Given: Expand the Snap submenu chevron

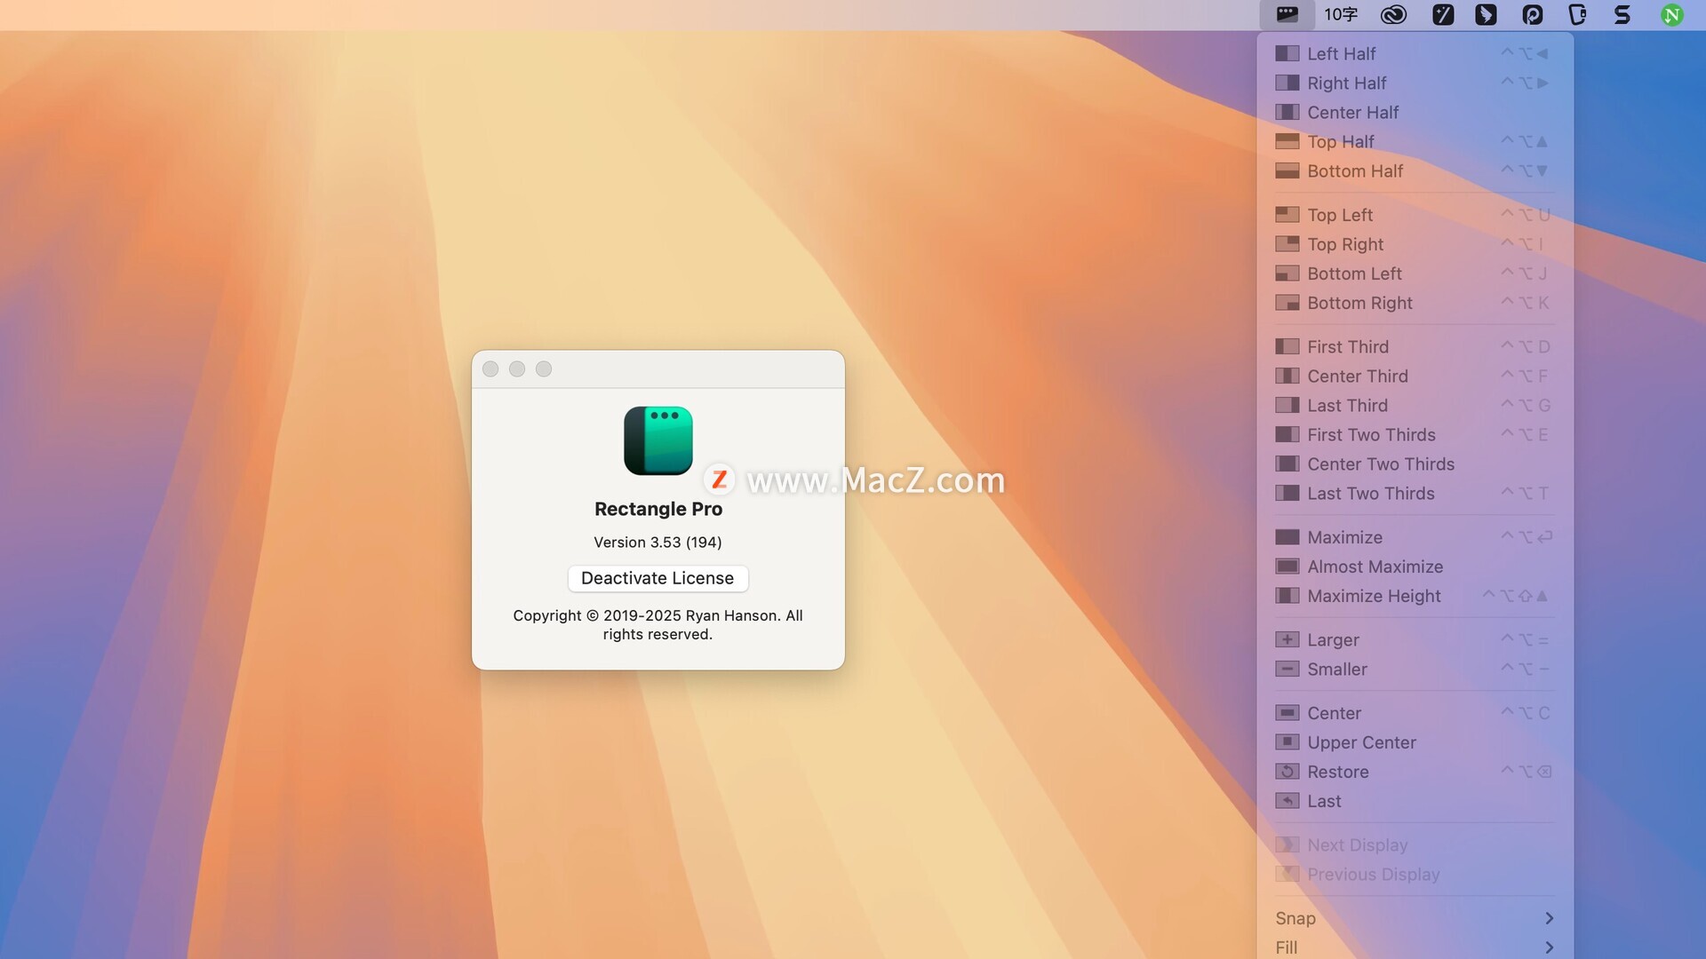Looking at the screenshot, I should 1549,918.
